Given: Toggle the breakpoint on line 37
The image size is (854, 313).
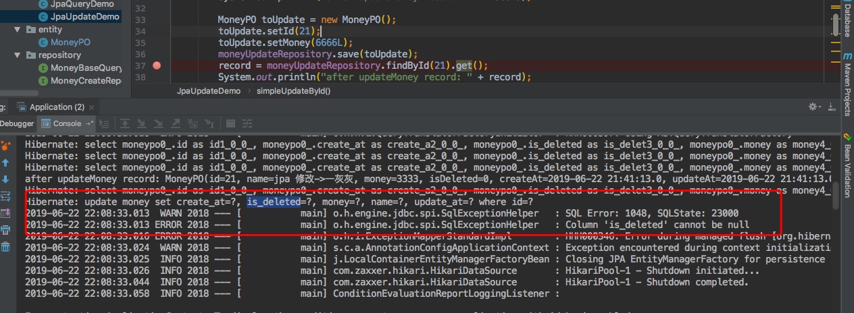Looking at the screenshot, I should 157,65.
